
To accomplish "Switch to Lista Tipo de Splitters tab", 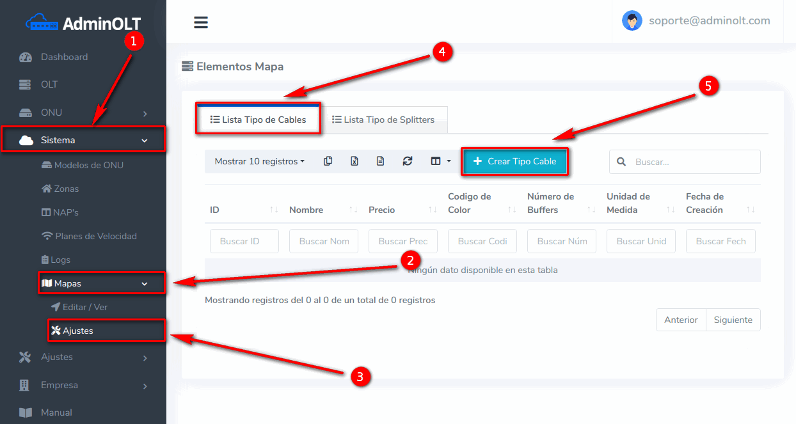I will (x=383, y=120).
